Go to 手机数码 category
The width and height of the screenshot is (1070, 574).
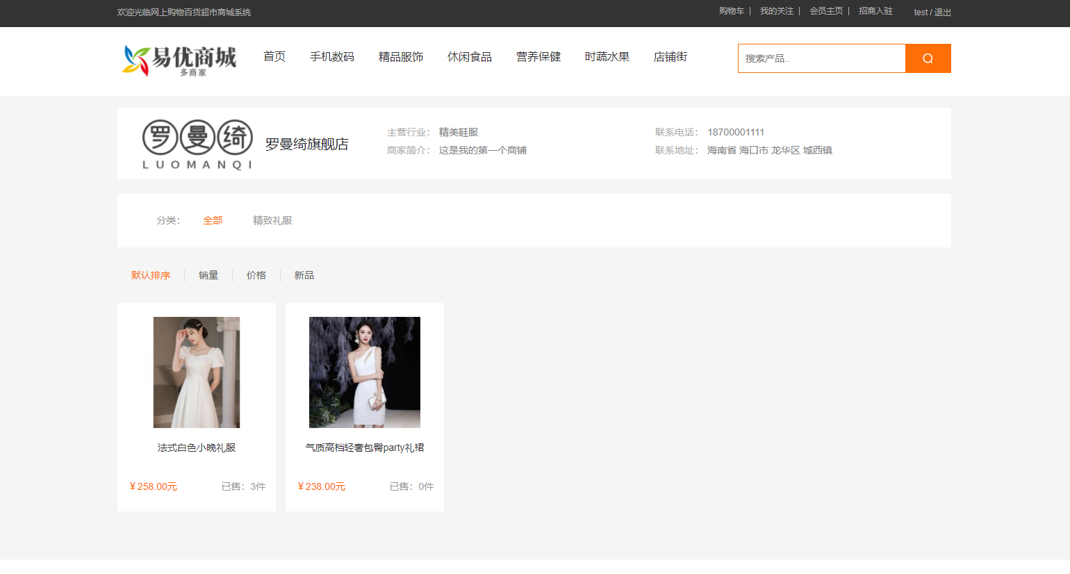332,57
